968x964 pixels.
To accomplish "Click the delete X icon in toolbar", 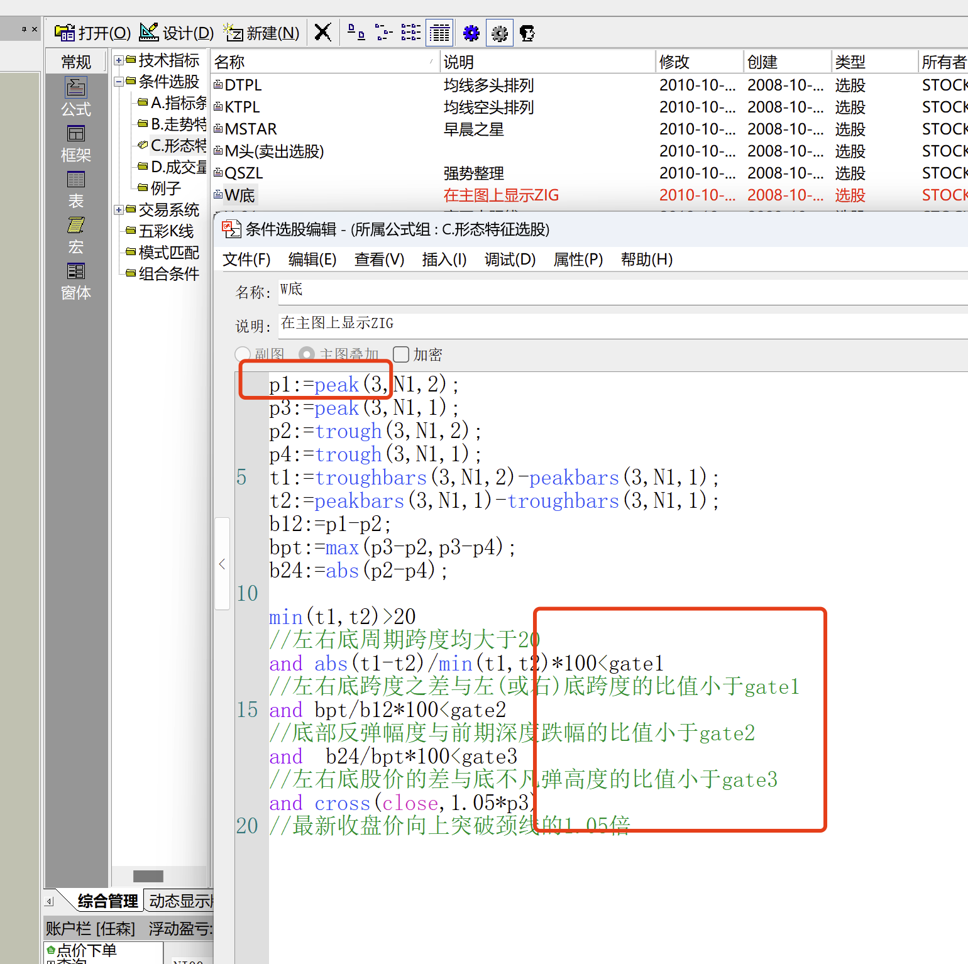I will 322,32.
